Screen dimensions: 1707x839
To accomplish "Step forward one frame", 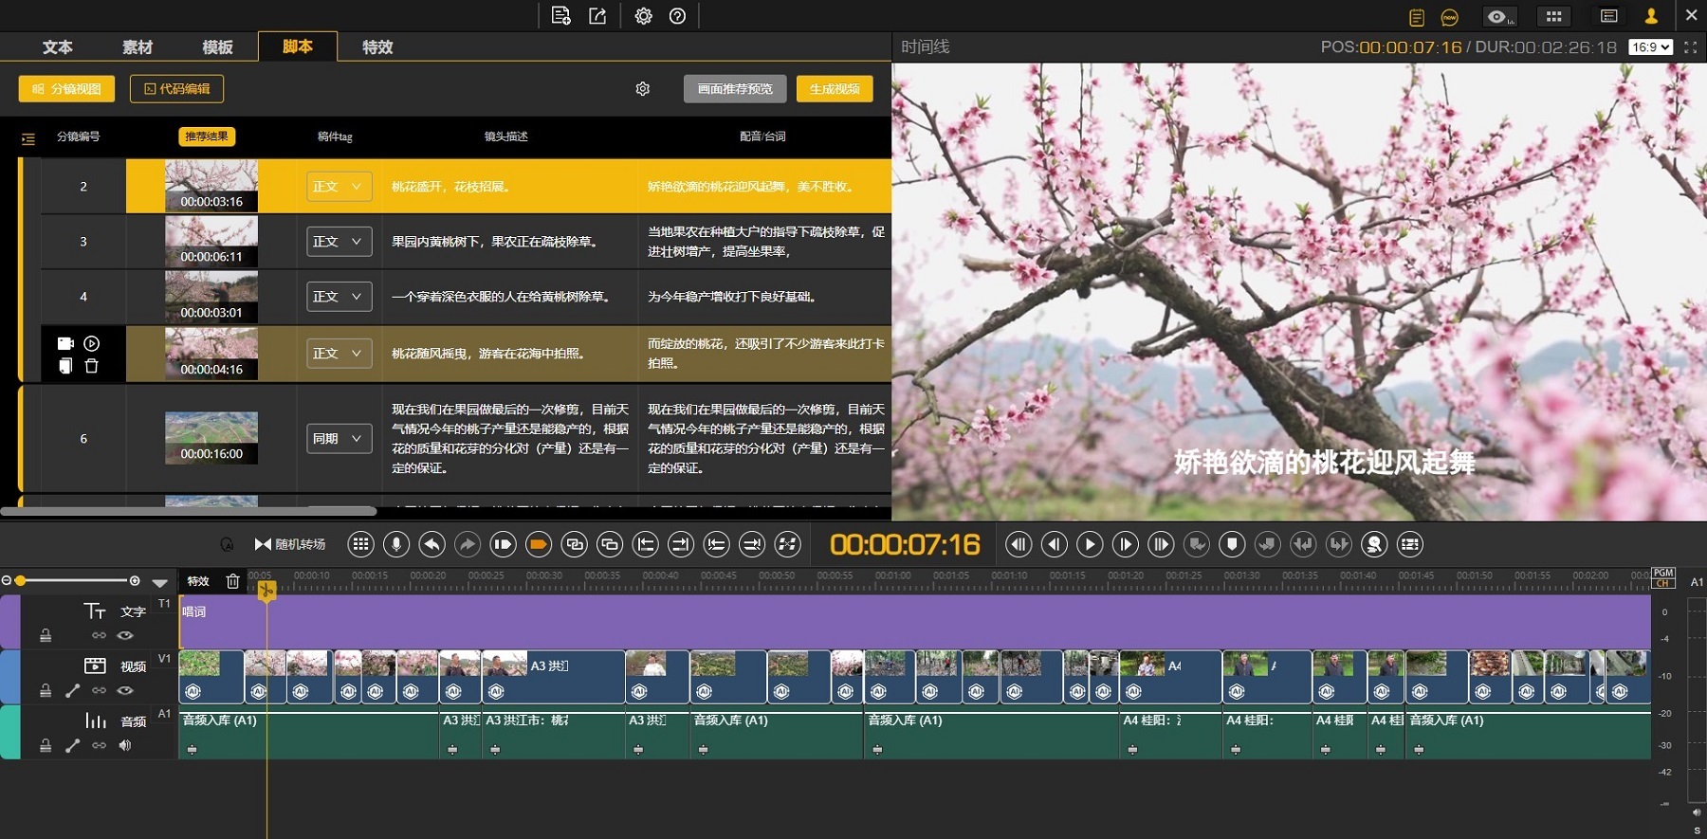I will pyautogui.click(x=1125, y=544).
